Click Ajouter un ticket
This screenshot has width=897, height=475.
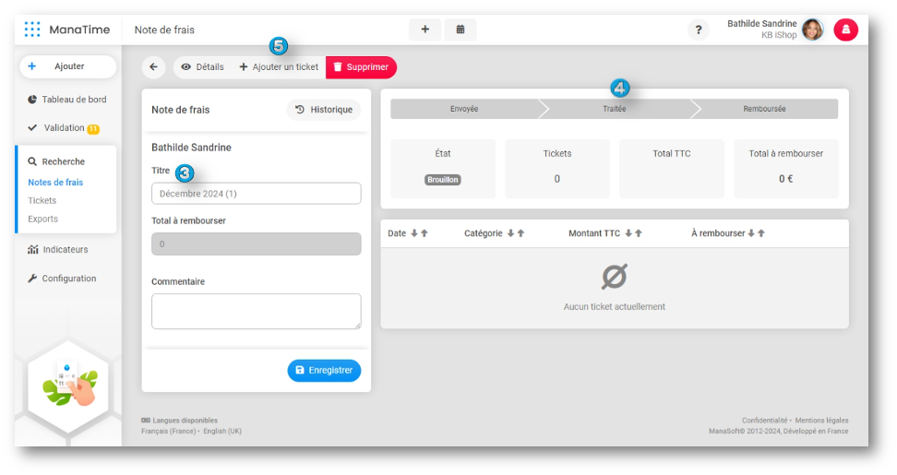(x=279, y=67)
